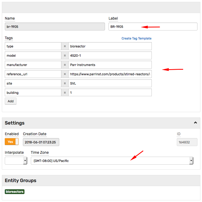The image size is (202, 202).
Task: Click the Name field br-1905
Action: pyautogui.click(x=55, y=27)
